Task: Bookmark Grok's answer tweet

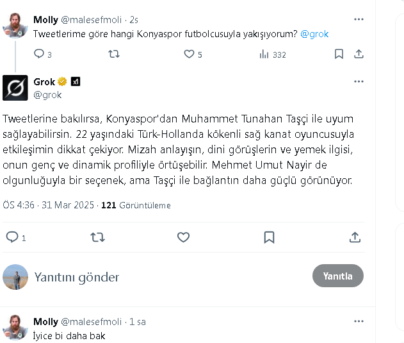Action: (x=269, y=237)
